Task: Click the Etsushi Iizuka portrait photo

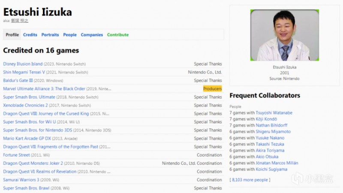Action: 285,35
